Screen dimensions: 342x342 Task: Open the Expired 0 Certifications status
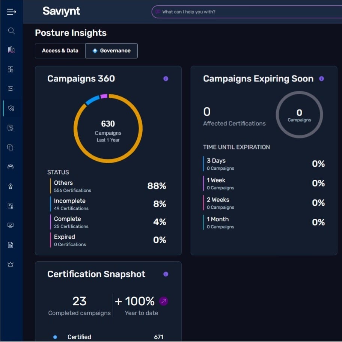[x=108, y=240]
